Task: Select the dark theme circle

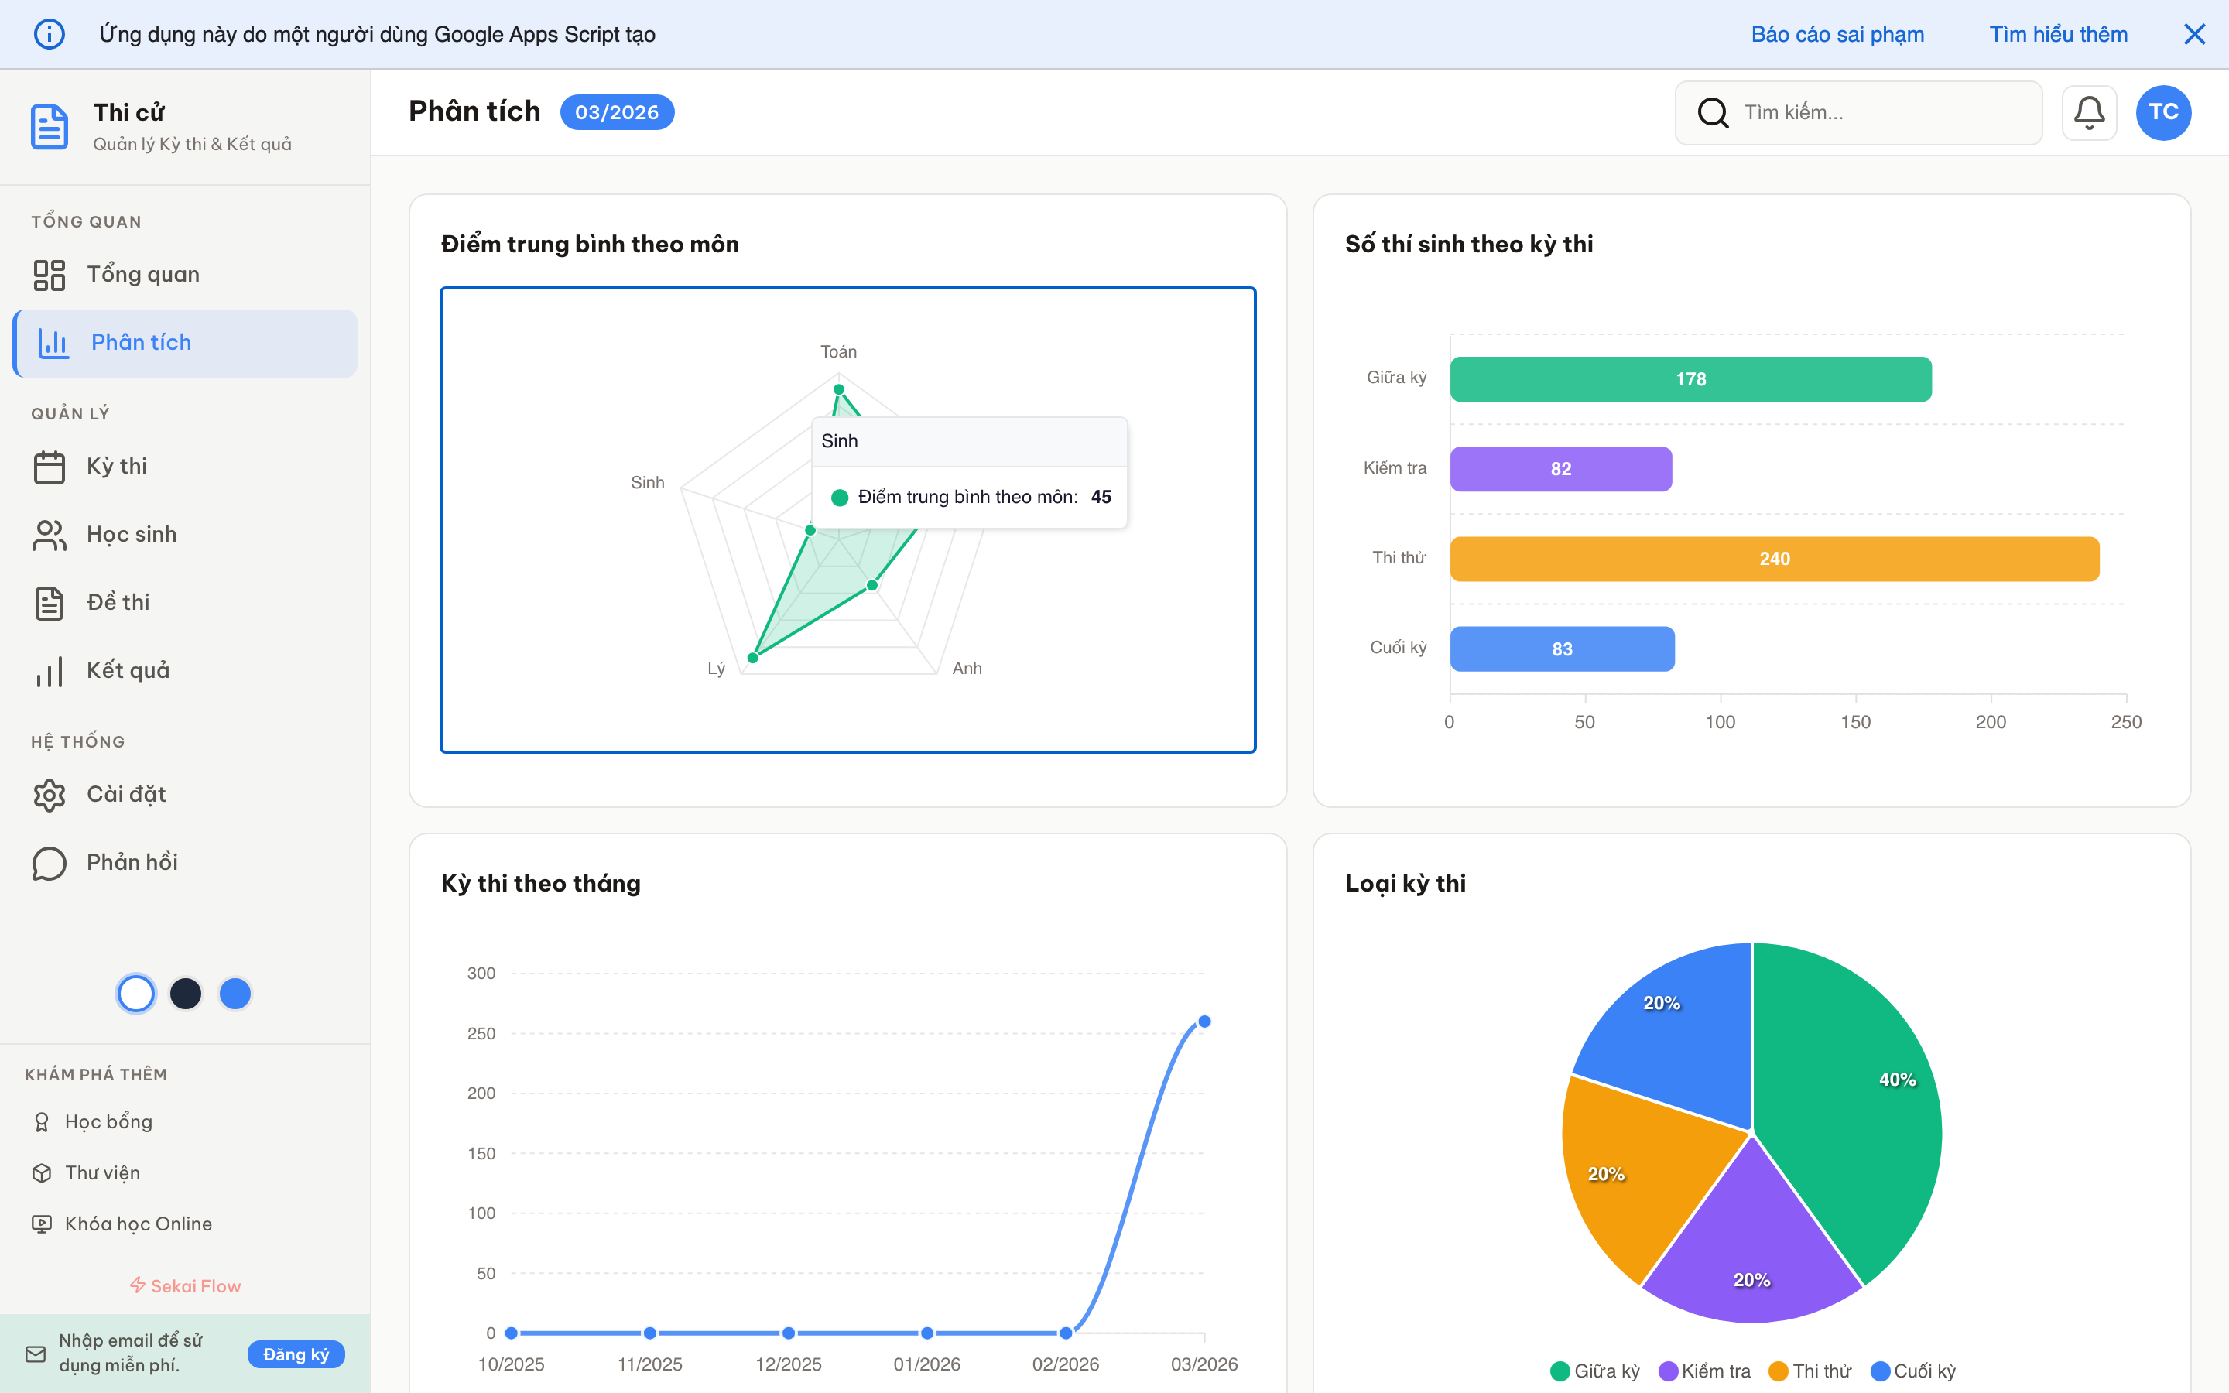Action: click(x=186, y=993)
